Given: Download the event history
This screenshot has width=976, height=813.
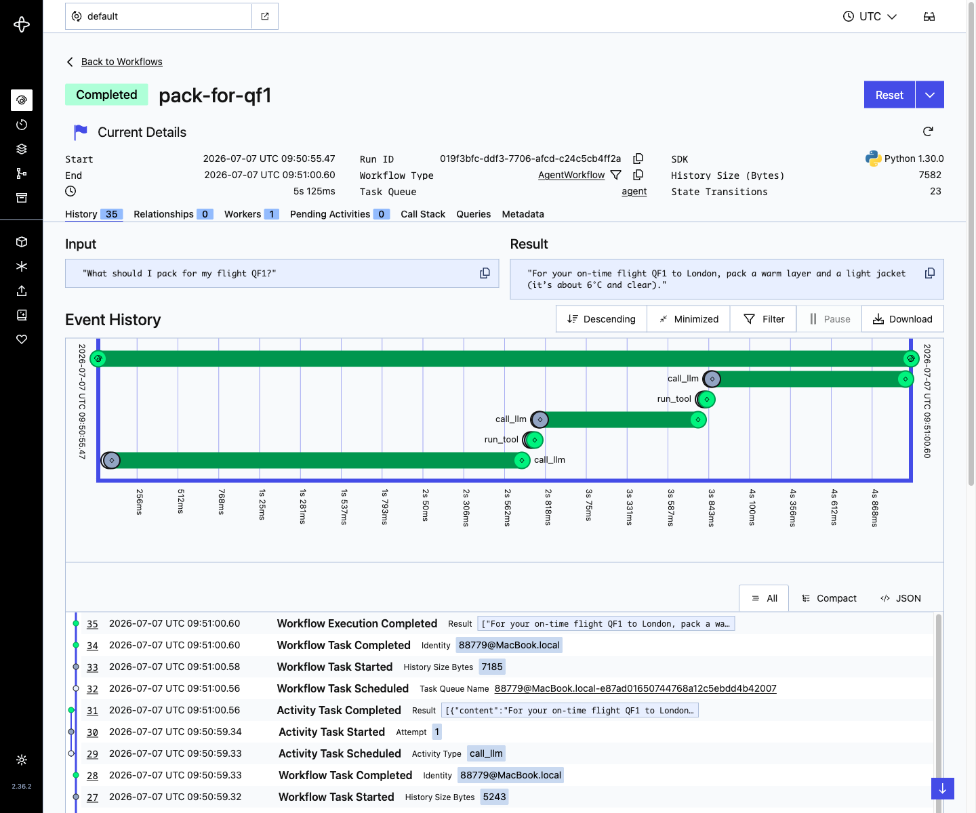Looking at the screenshot, I should pos(903,319).
